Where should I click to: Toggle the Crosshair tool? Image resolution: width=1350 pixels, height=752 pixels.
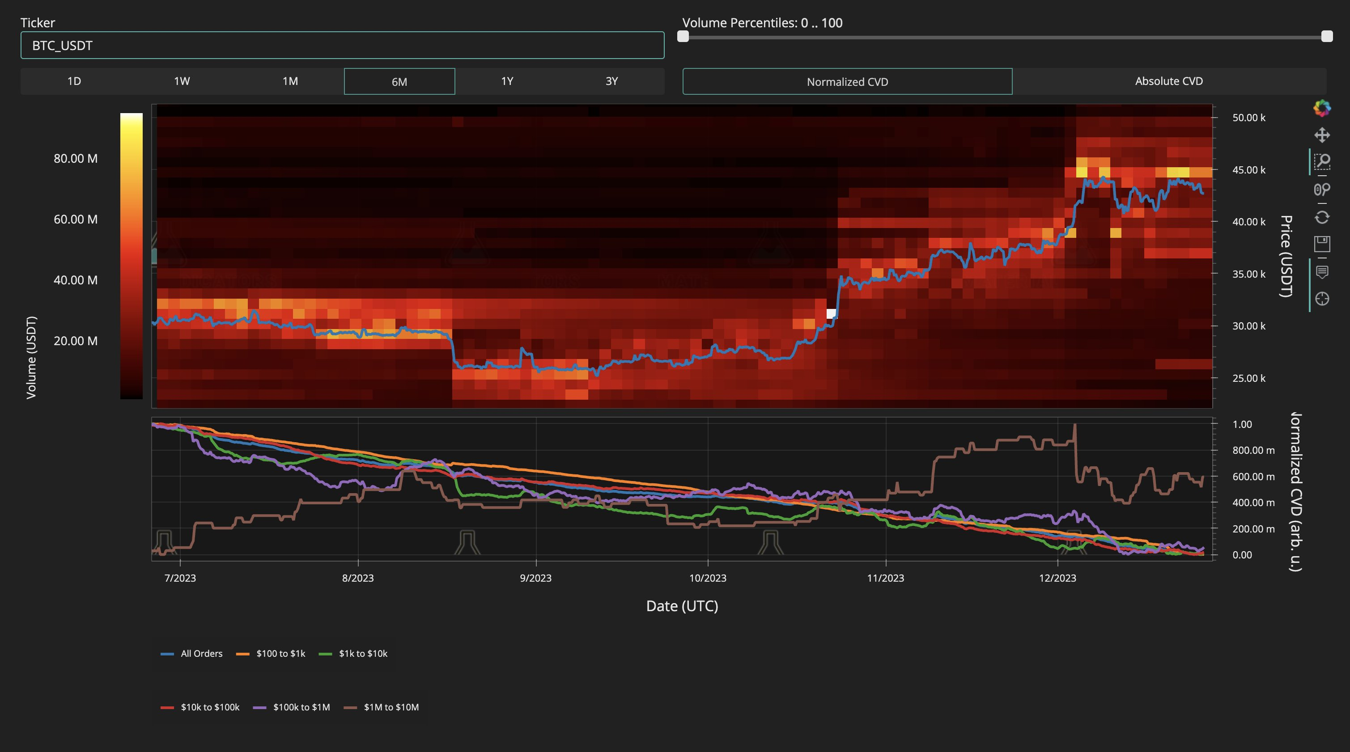tap(1322, 299)
